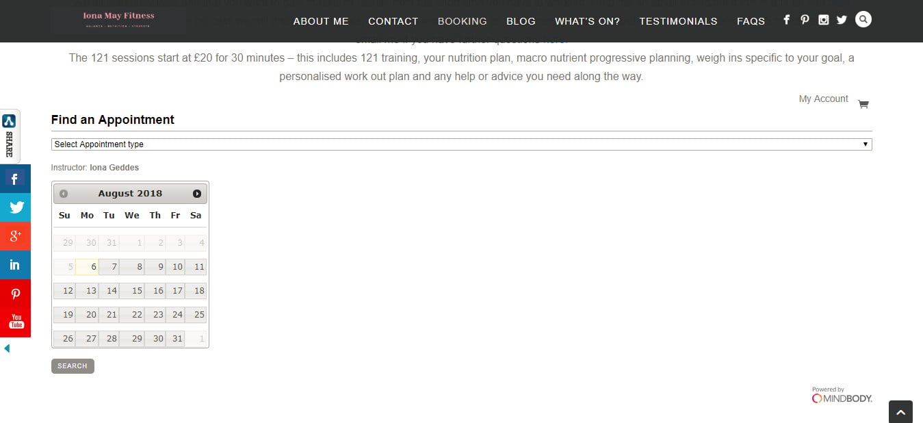Open the ABOUT ME menu item
The width and height of the screenshot is (923, 423).
pyautogui.click(x=321, y=21)
